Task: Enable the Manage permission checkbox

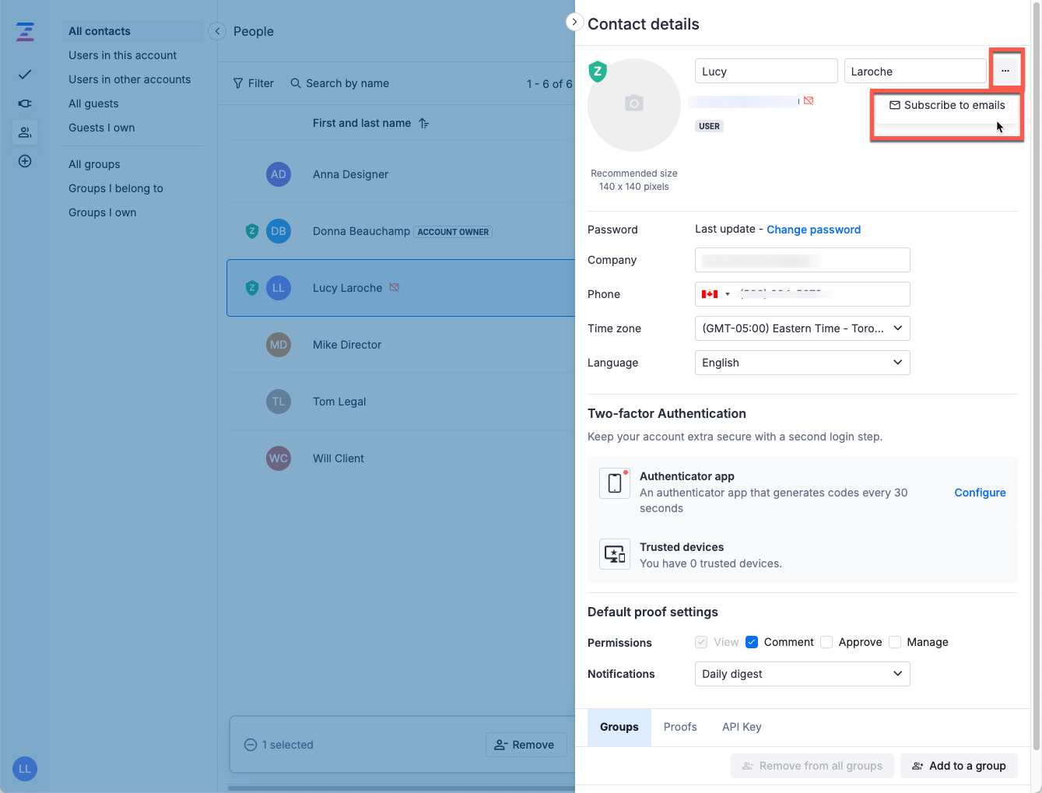Action: 895,642
